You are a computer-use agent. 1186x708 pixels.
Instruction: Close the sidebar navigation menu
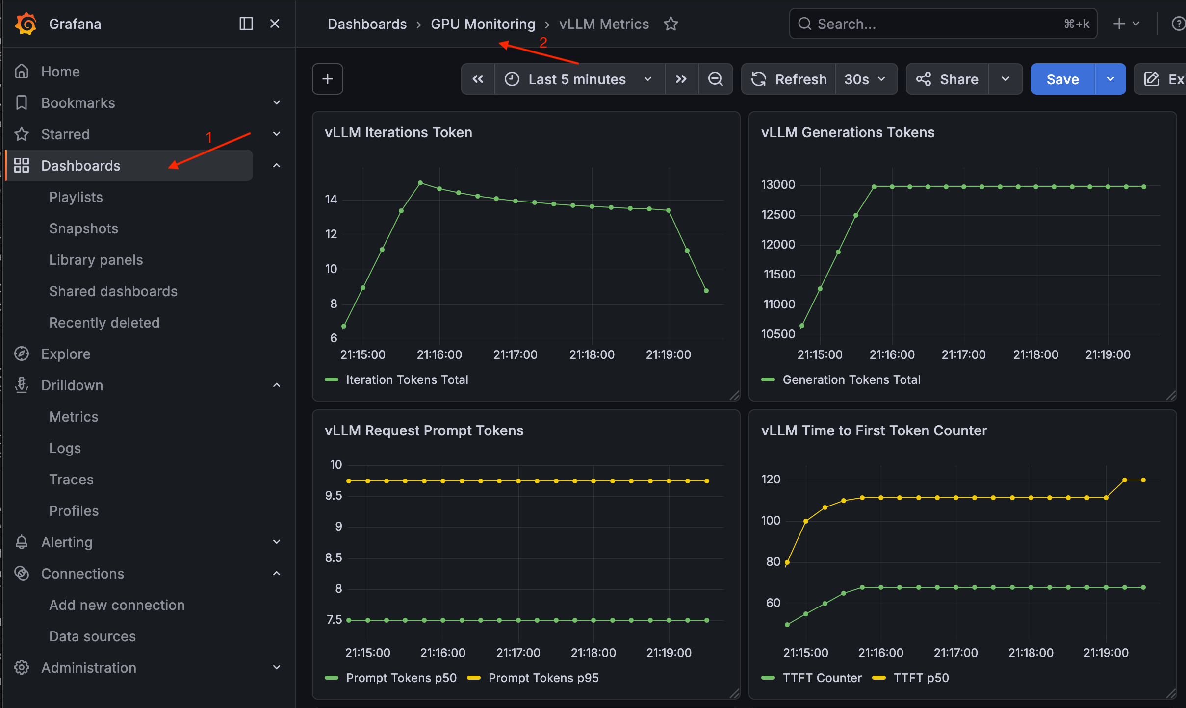[x=275, y=24]
